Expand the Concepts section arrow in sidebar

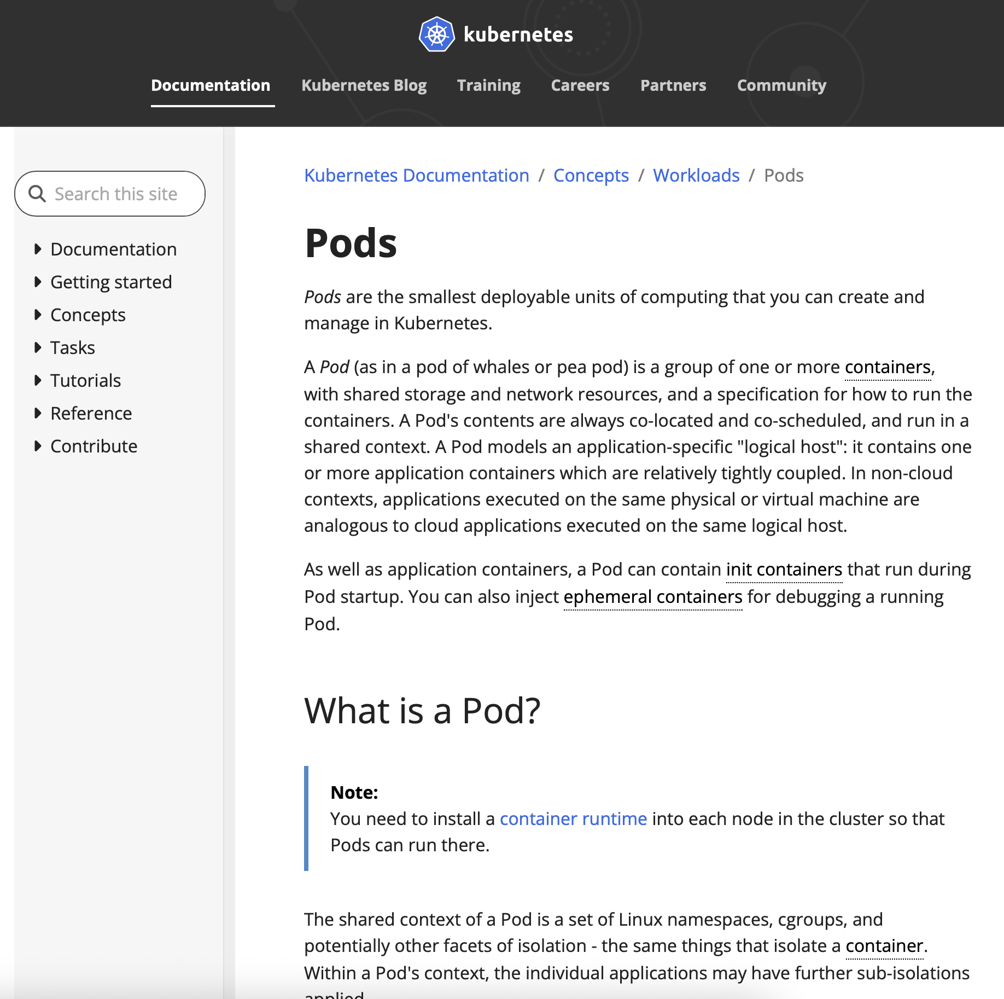coord(38,315)
